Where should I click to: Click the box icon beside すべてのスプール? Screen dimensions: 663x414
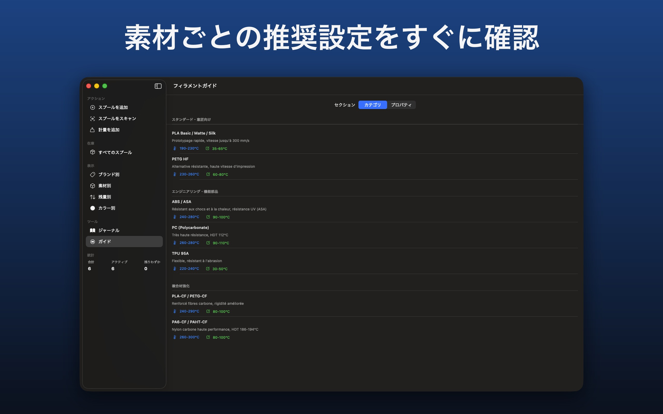click(x=93, y=152)
